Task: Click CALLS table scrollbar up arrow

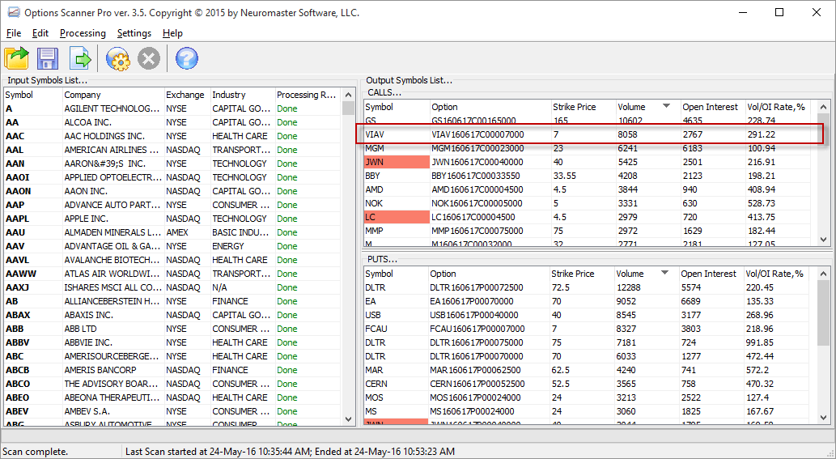Action: [823, 107]
